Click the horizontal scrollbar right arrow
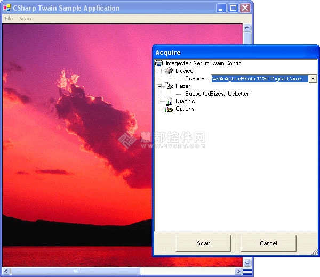320x277 pixels. 238,271
